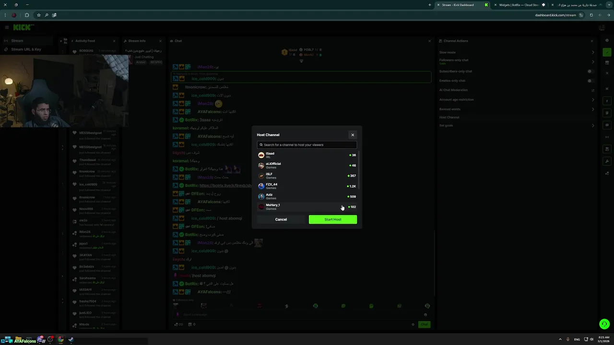Close the Activity Feed panel
614x345 pixels.
pyautogui.click(x=114, y=41)
